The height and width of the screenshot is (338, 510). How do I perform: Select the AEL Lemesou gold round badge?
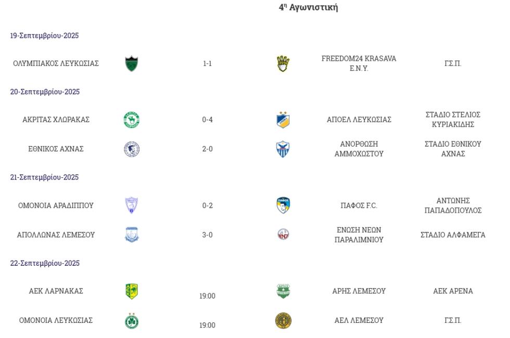click(283, 321)
